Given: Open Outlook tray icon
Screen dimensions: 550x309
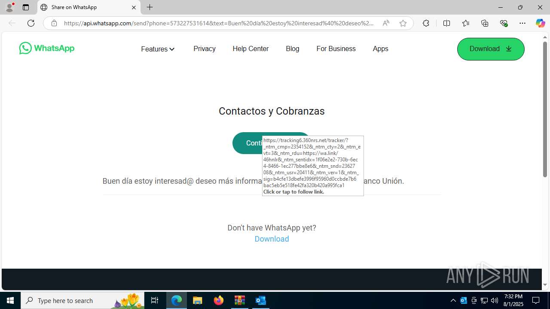Looking at the screenshot, I should click(x=464, y=300).
